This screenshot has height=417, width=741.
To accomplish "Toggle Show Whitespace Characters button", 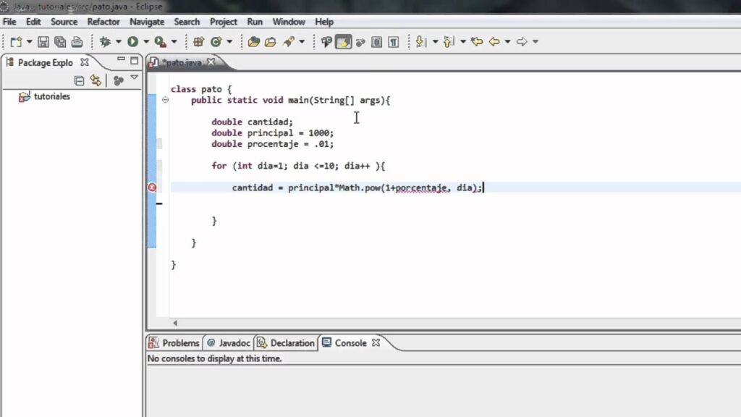I will click(x=393, y=42).
